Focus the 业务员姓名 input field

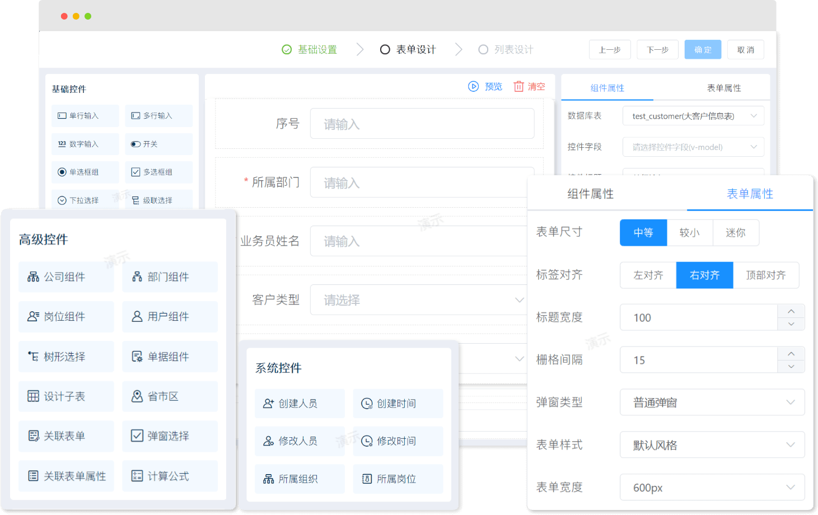(419, 241)
